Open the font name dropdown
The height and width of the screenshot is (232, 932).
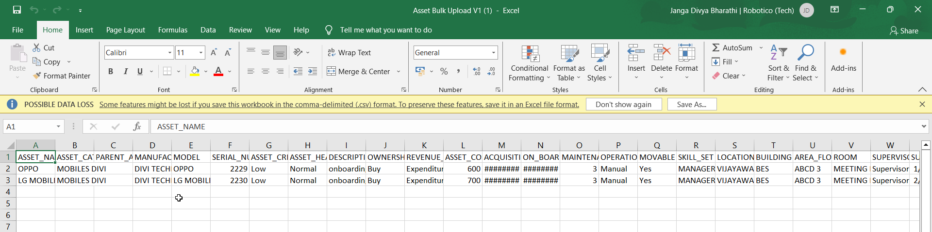tap(170, 52)
